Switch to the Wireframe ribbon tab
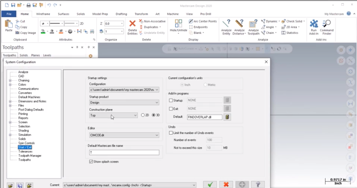 (43, 14)
